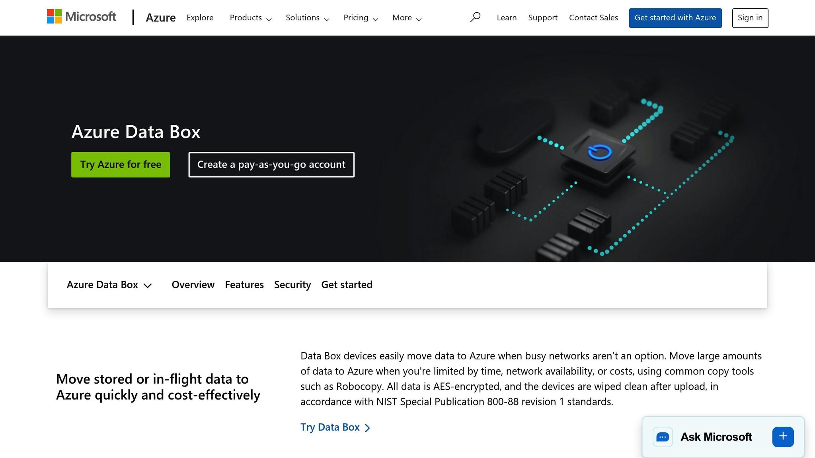Create a pay-as-you-go account
The width and height of the screenshot is (815, 458).
click(271, 164)
